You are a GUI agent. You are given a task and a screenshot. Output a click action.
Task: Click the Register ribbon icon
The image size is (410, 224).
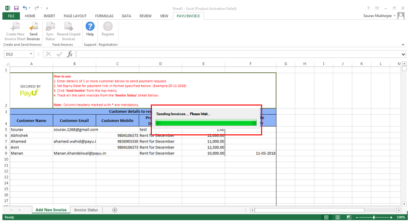[x=108, y=26]
